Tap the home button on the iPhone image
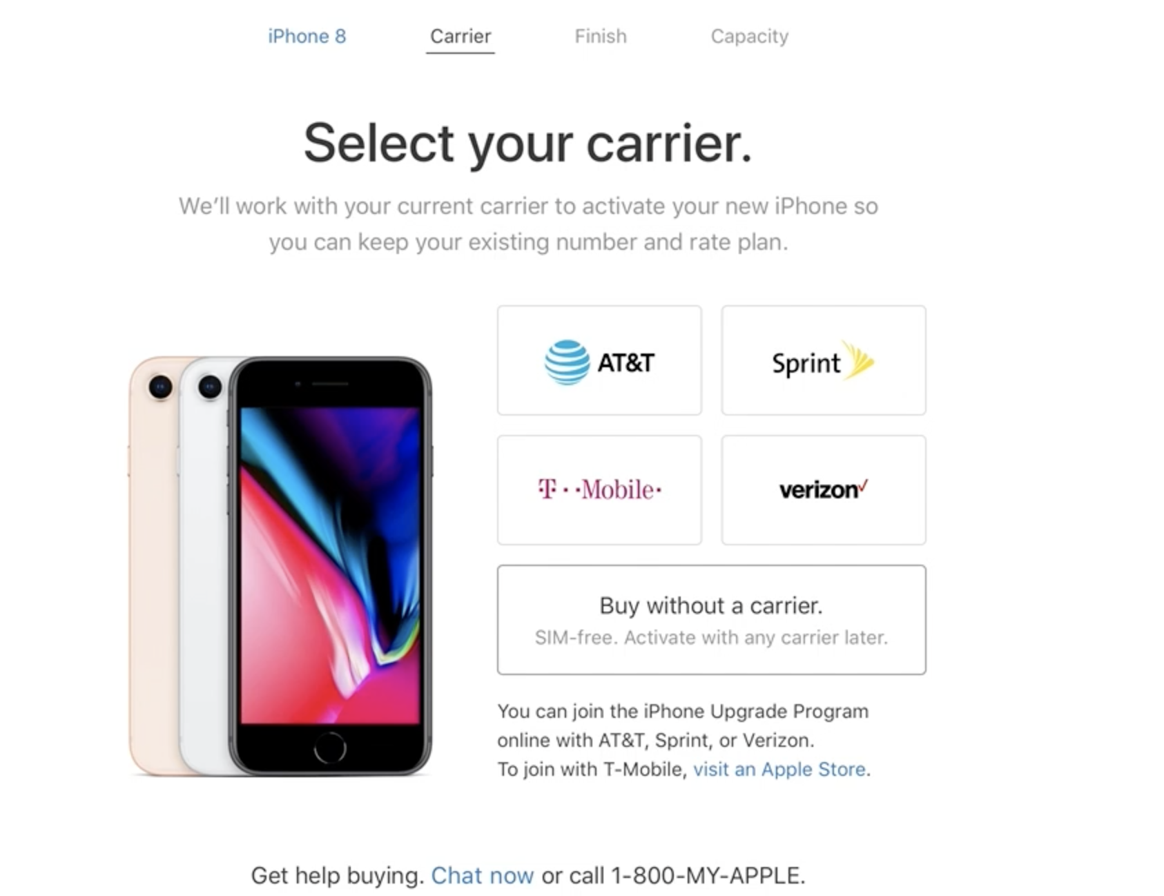 [330, 748]
